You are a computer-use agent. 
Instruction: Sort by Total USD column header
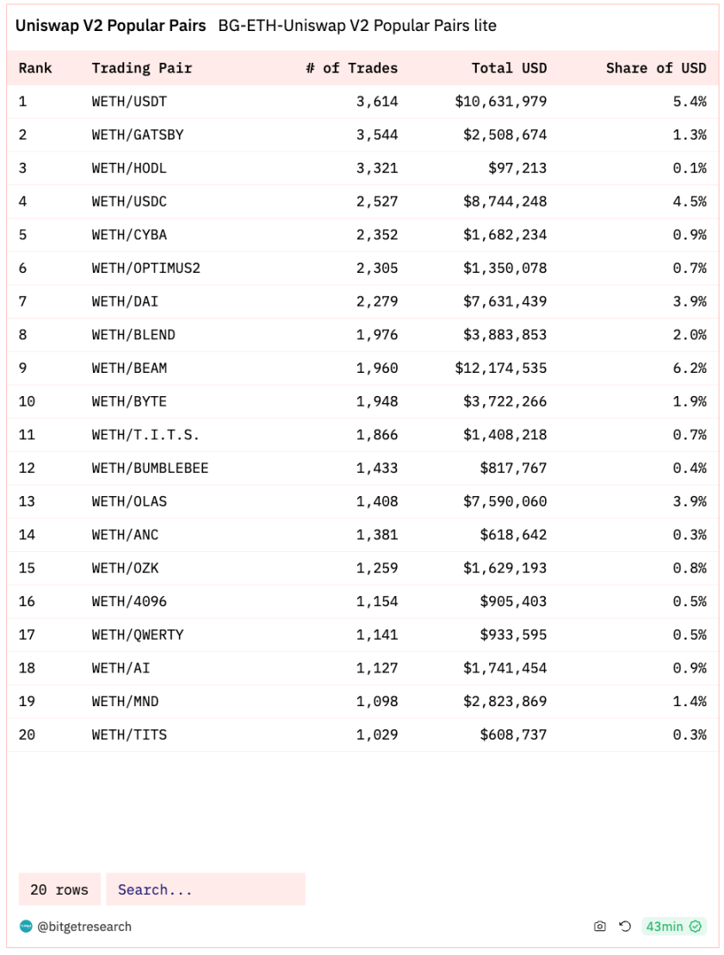[509, 68]
